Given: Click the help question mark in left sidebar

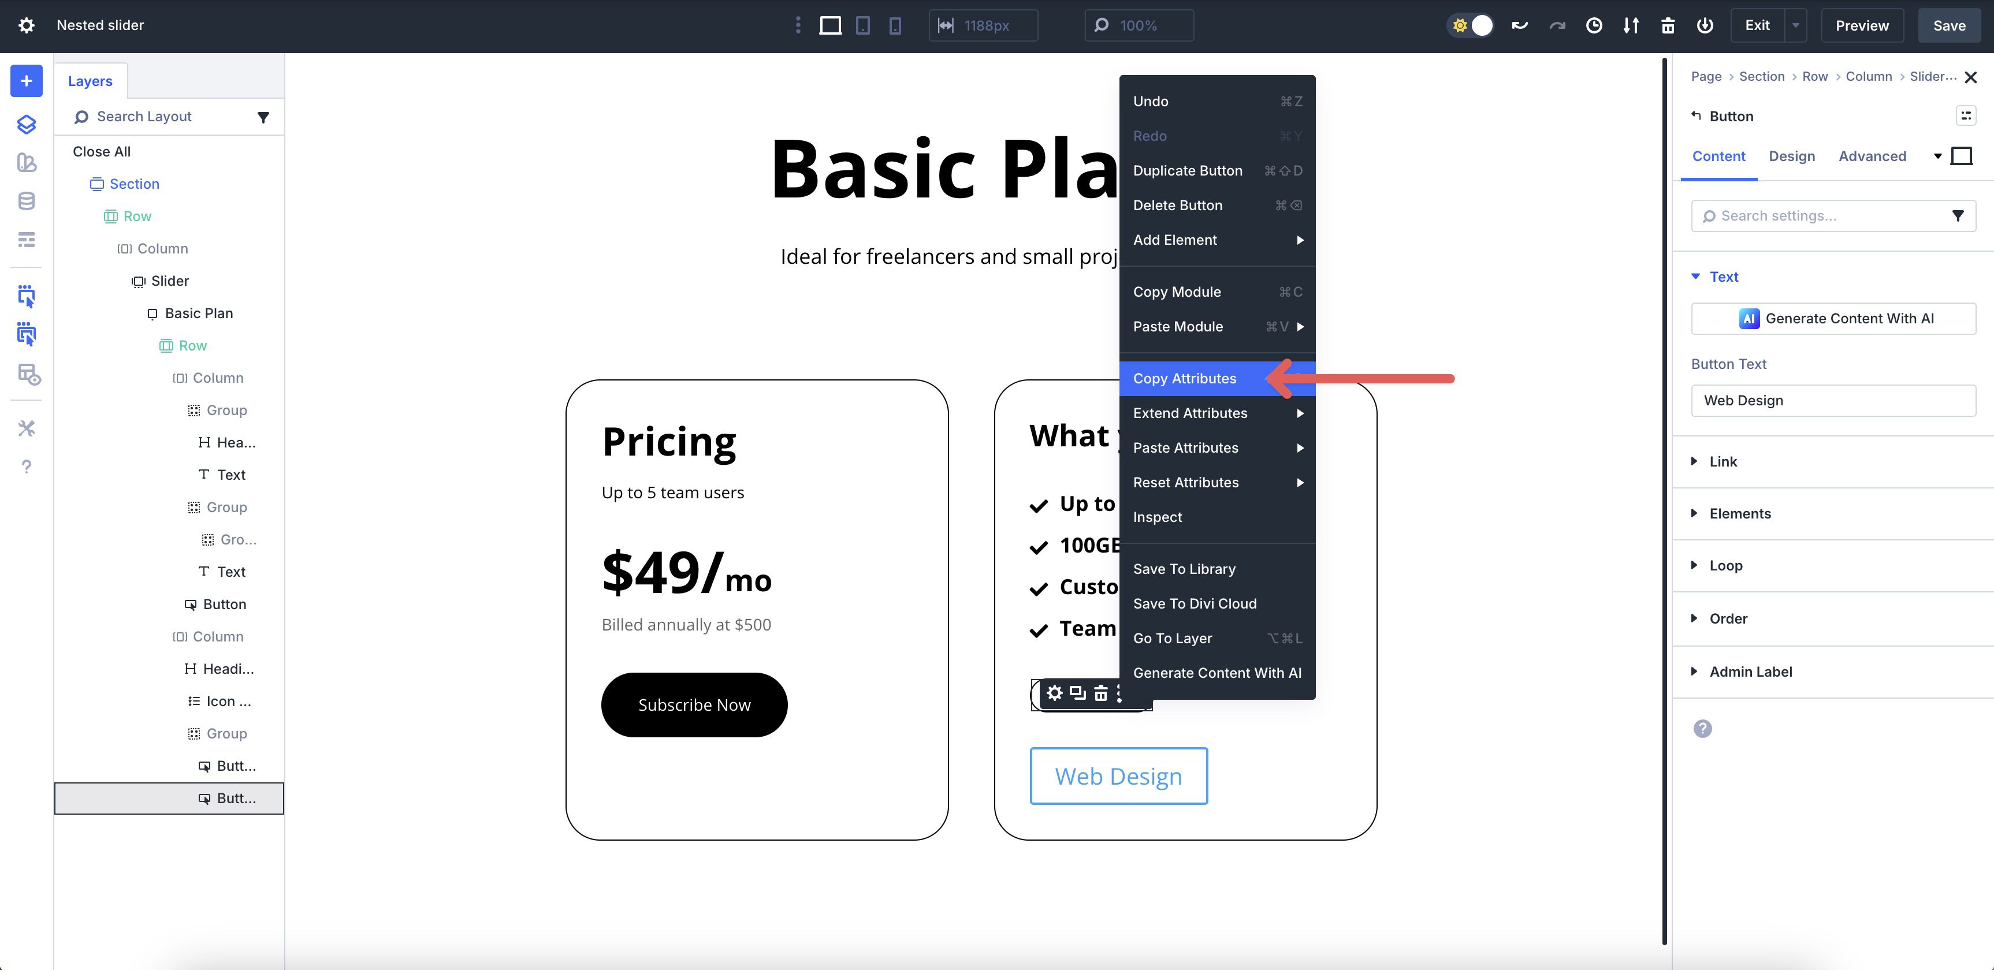Looking at the screenshot, I should pos(27,467).
